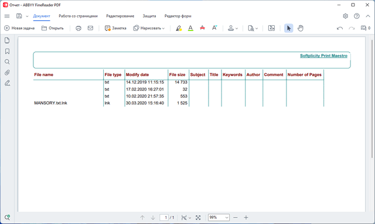Toggle full screen view icon

(x=198, y=218)
